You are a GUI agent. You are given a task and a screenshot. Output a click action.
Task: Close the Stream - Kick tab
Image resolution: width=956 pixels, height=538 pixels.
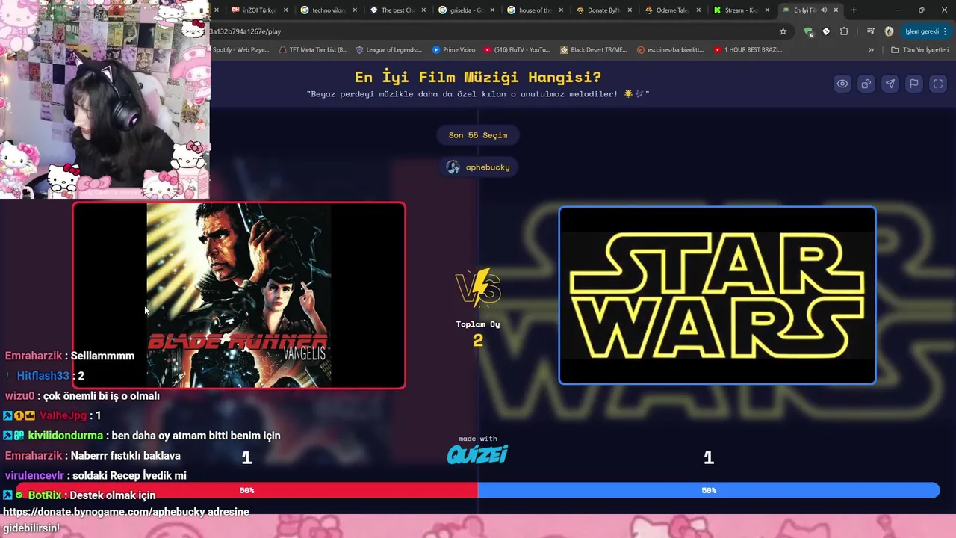(x=767, y=10)
